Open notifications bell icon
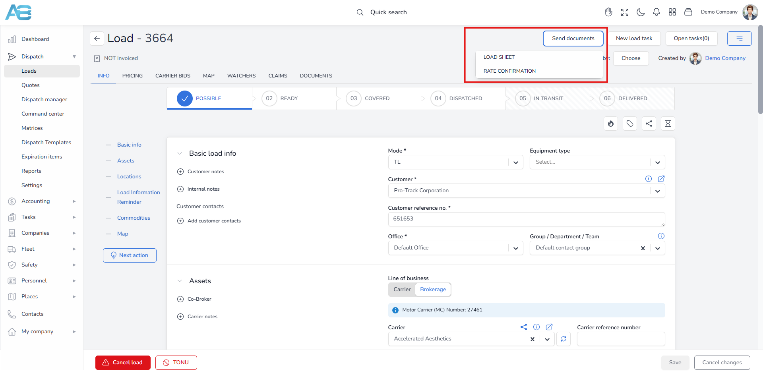This screenshot has height=375, width=763. [x=656, y=12]
